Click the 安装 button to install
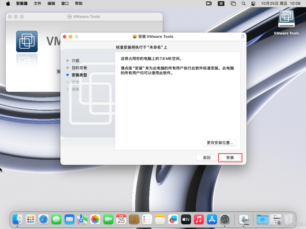The image size is (306, 229). (x=230, y=157)
